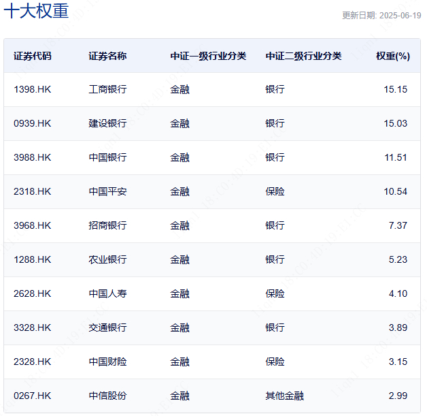The width and height of the screenshot is (427, 416).
Task: Click 保险 in the 中国财险 row
Action: 275,362
